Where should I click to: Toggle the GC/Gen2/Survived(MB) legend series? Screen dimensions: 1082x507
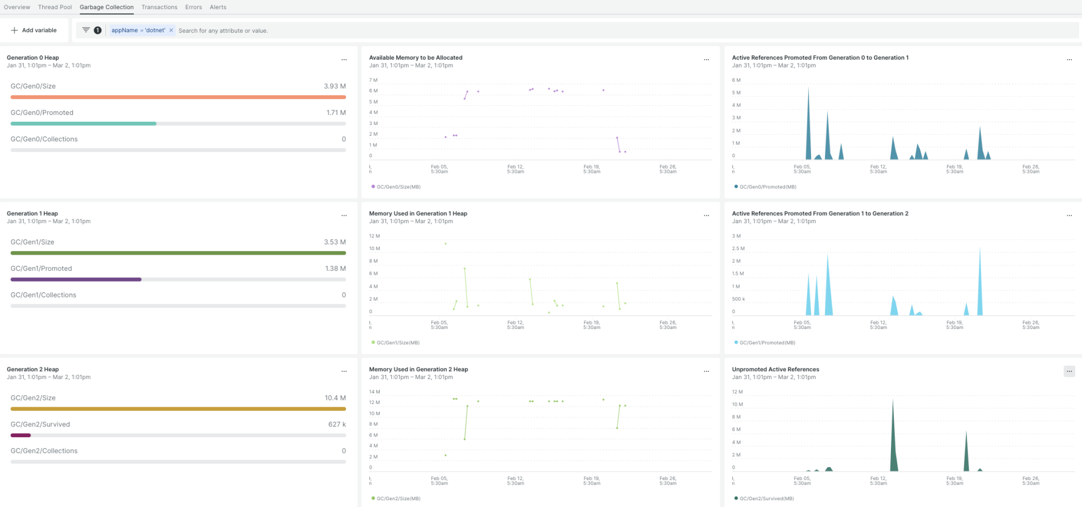[x=766, y=498]
